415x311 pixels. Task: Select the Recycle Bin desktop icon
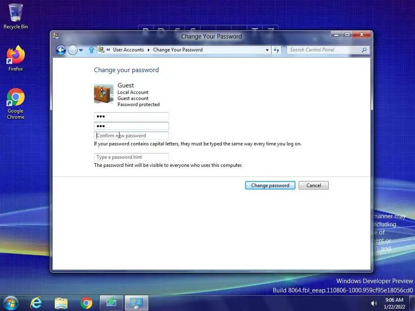tap(16, 16)
